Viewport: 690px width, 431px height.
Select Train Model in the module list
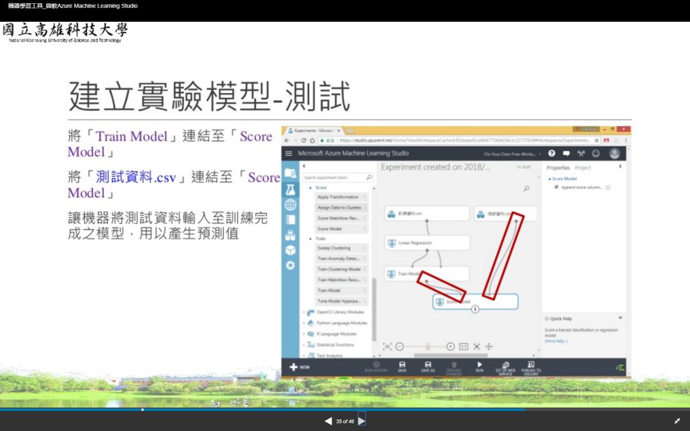[x=341, y=291]
